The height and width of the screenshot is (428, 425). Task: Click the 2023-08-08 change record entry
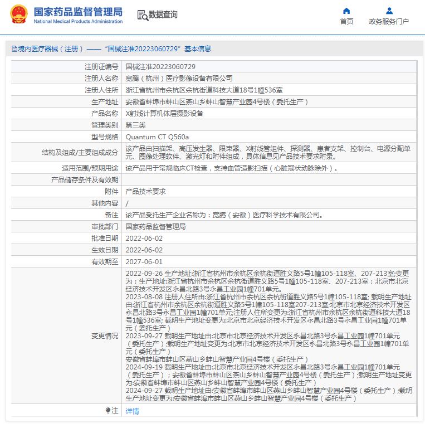click(x=268, y=313)
